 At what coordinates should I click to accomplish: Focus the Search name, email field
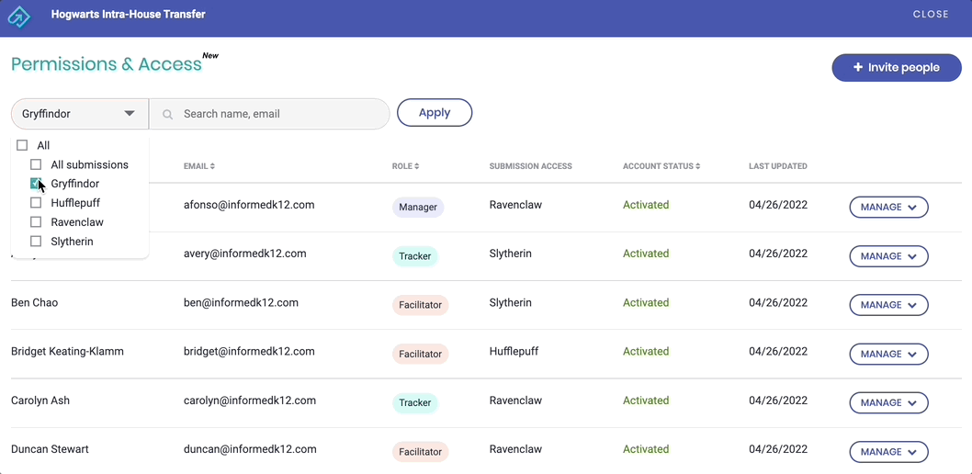coord(270,114)
